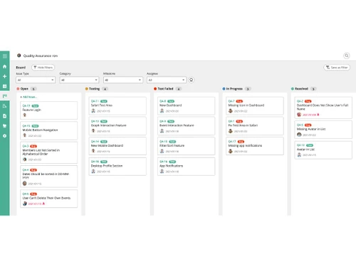The height and width of the screenshot is (267, 356).
Task: Click assignee avatar on Missing Icon in Dashboard card
Action: click(231, 110)
